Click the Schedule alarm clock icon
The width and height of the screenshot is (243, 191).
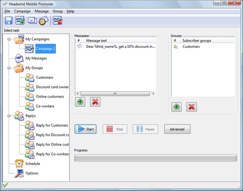(19, 164)
